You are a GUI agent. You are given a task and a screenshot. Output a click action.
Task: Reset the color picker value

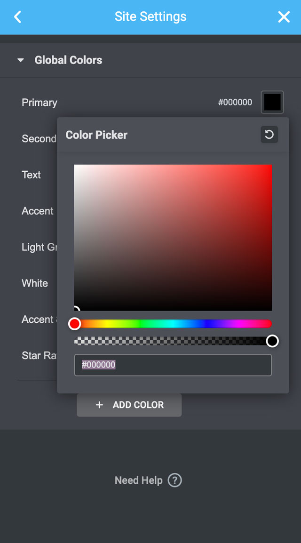click(x=269, y=135)
